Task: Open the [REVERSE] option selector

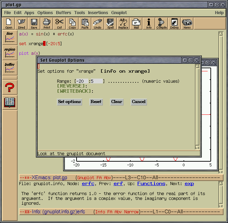Action: click(x=71, y=86)
